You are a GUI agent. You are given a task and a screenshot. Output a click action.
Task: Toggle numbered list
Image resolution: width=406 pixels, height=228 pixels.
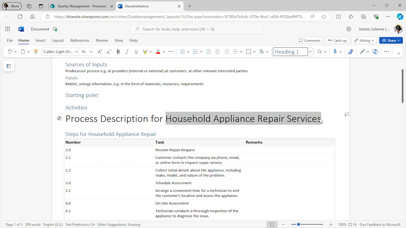coord(196,52)
